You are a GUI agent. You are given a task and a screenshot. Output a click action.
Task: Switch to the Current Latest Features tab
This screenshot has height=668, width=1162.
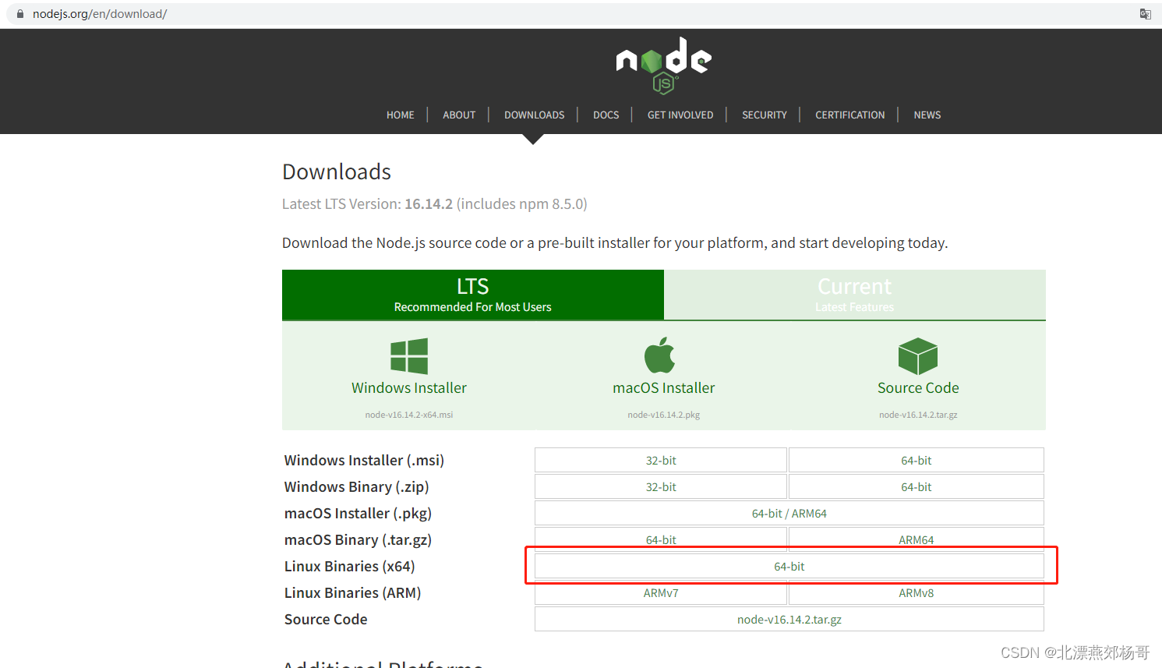855,295
